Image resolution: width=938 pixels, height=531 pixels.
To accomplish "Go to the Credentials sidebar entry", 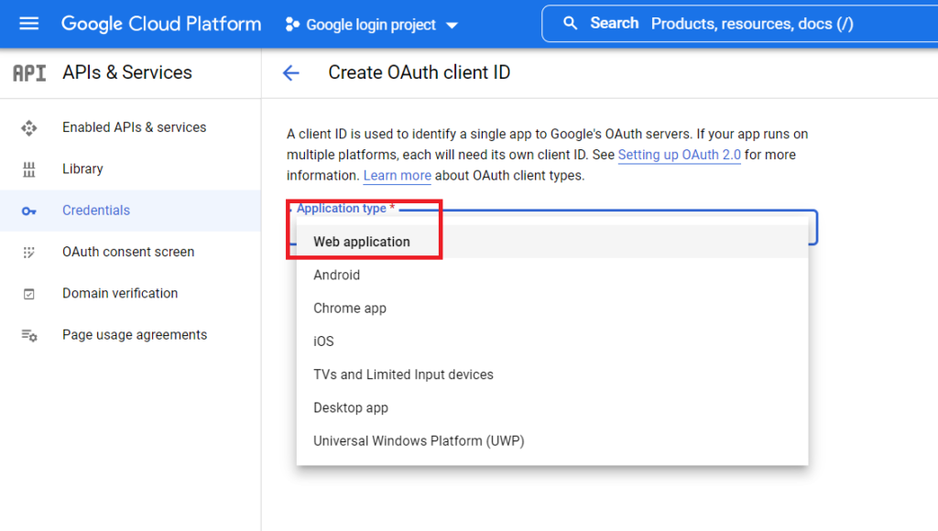I will coord(96,211).
